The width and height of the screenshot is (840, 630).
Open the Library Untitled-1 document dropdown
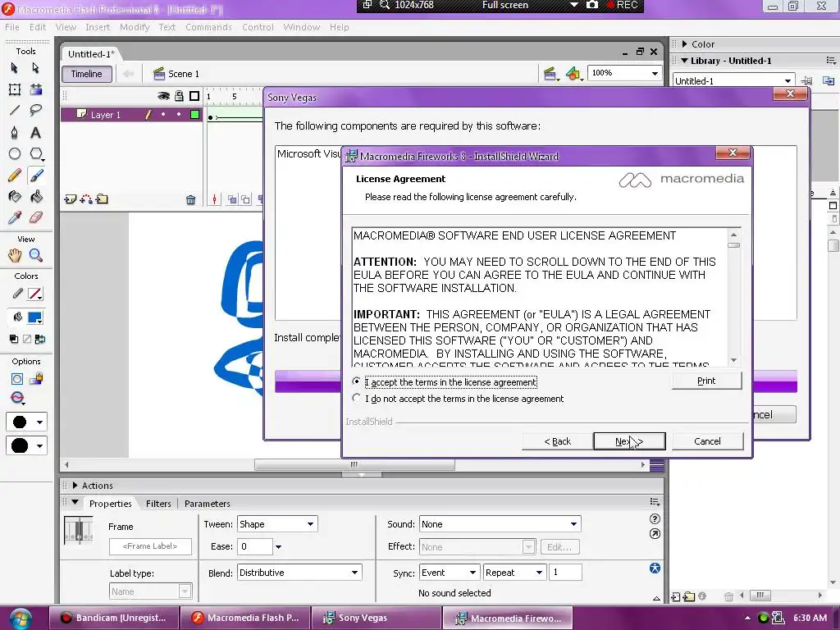(787, 81)
